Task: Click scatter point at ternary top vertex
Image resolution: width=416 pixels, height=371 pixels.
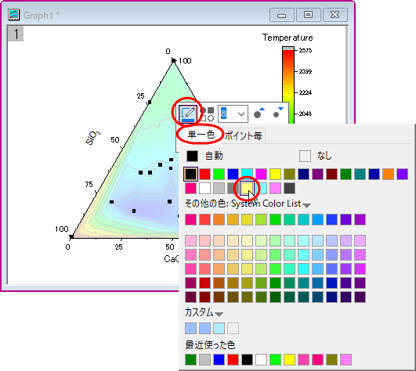Action: (x=173, y=61)
